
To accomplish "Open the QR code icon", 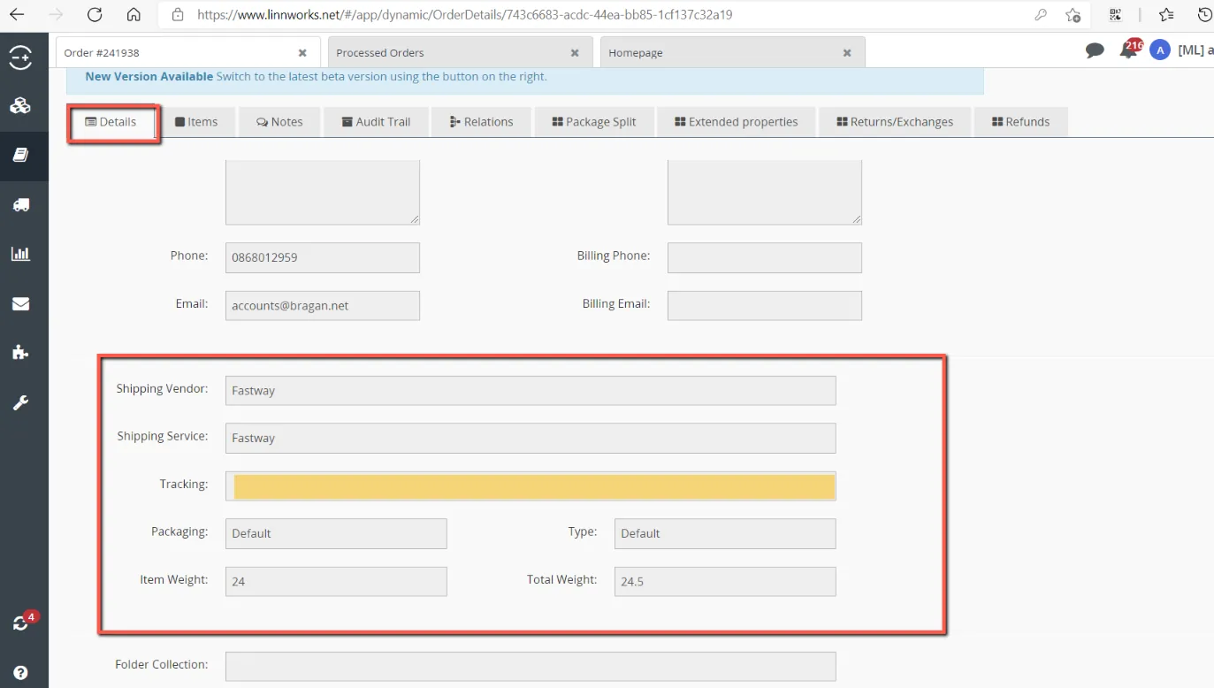I will 1115,15.
